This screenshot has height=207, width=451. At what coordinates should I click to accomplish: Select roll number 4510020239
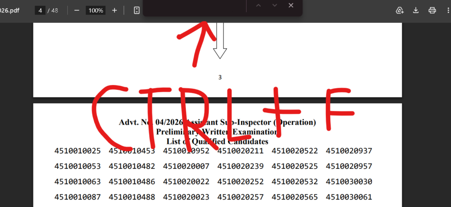[240, 166]
